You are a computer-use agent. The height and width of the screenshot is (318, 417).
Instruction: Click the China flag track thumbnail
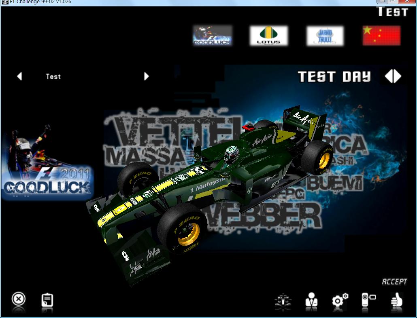pos(381,36)
